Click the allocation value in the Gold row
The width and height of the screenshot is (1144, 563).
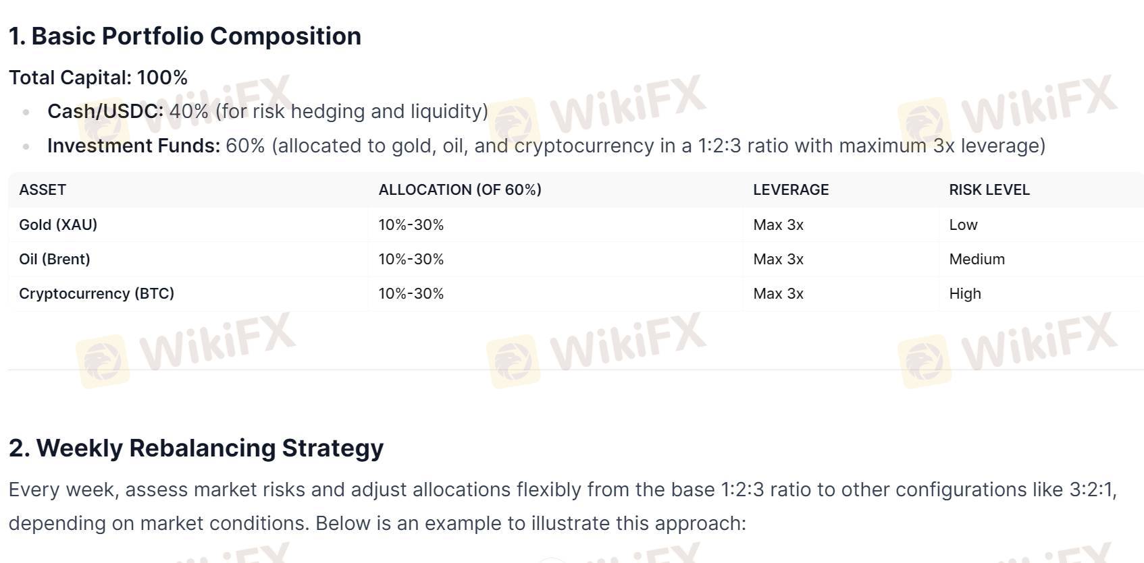coord(411,225)
